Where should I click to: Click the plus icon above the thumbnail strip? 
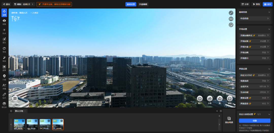pos(219,116)
